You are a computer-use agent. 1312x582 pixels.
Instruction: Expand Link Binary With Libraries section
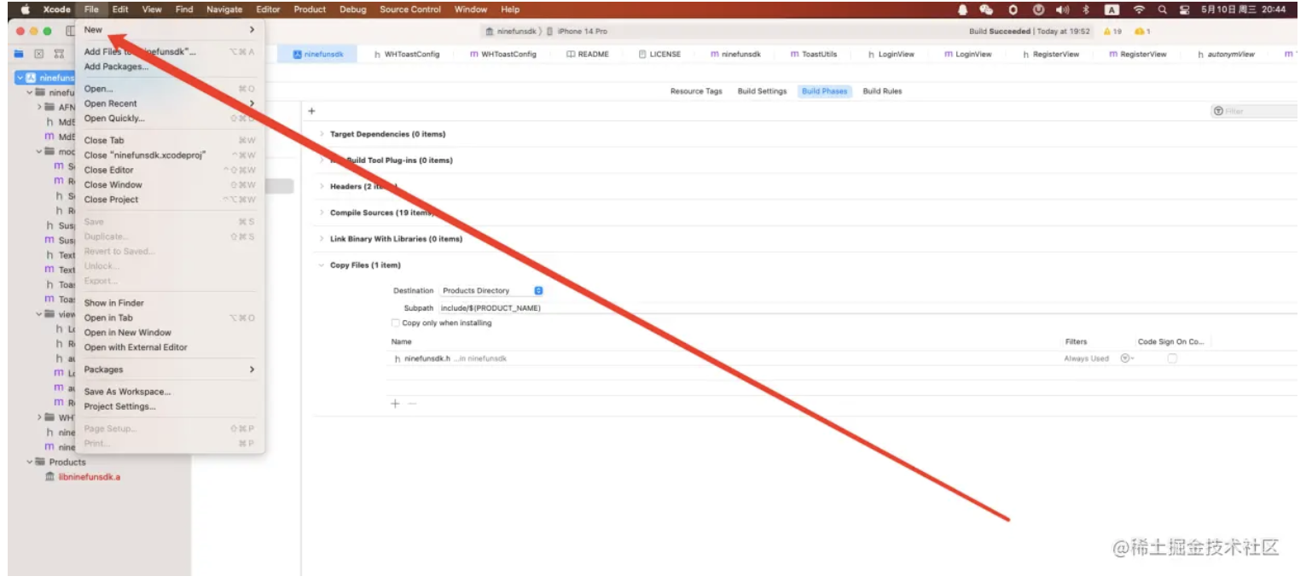[x=322, y=239]
